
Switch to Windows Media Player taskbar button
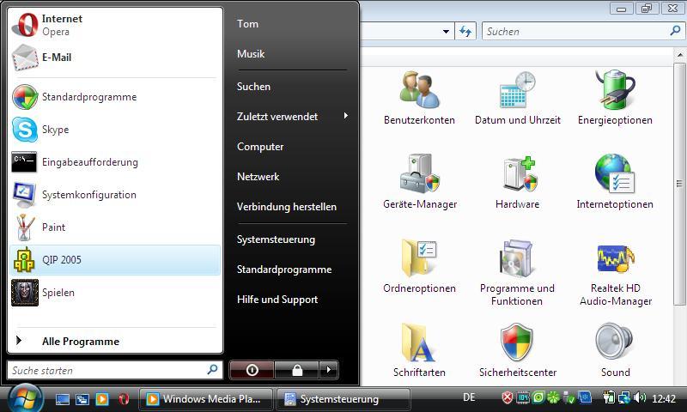[x=206, y=399]
